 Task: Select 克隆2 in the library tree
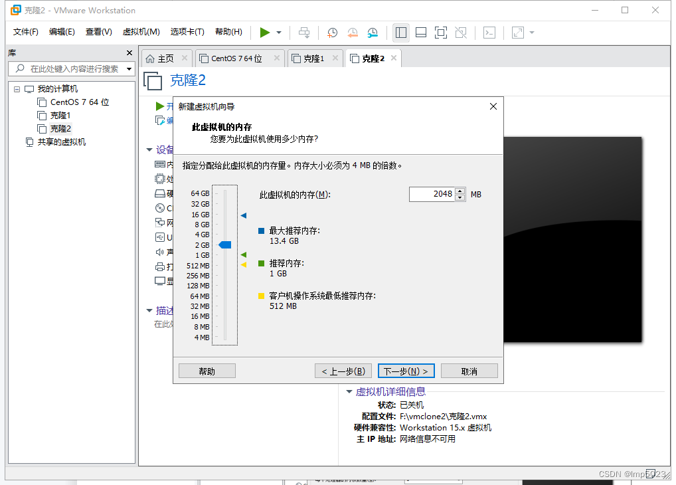(x=54, y=129)
